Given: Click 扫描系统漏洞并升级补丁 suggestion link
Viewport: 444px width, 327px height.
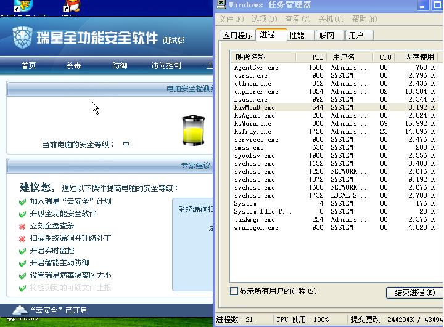Looking at the screenshot, I should (x=70, y=238).
